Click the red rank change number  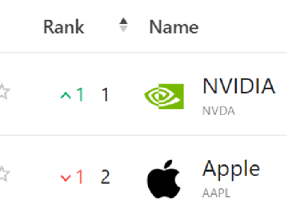tap(80, 176)
